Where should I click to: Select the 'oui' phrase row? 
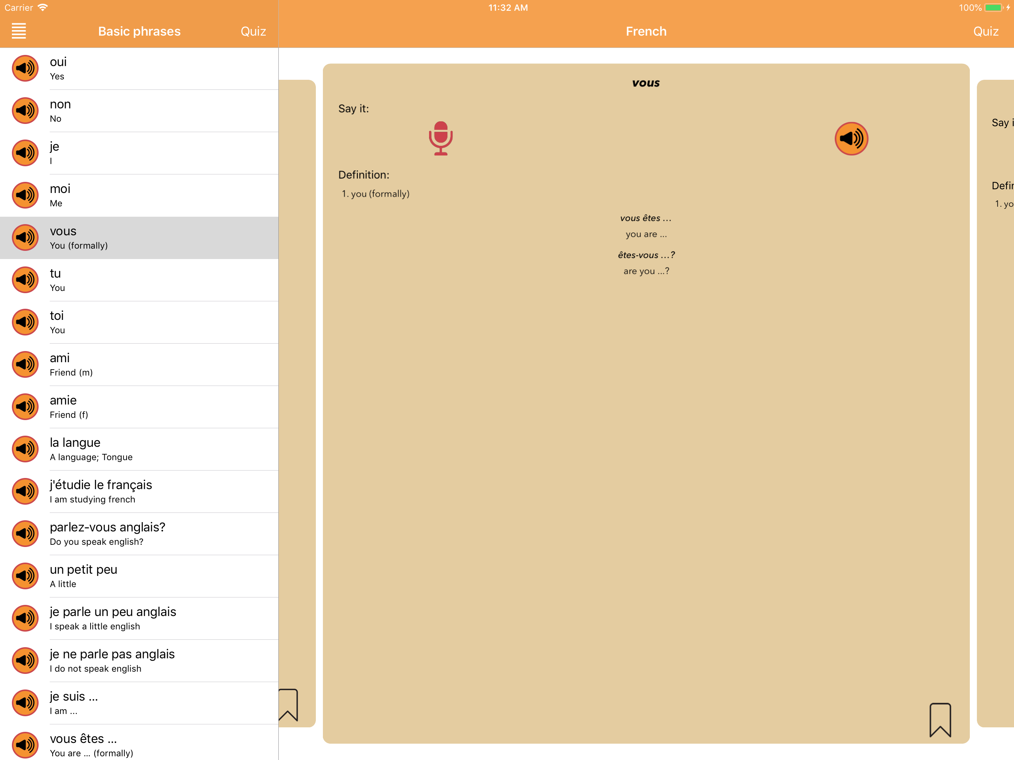pyautogui.click(x=139, y=68)
